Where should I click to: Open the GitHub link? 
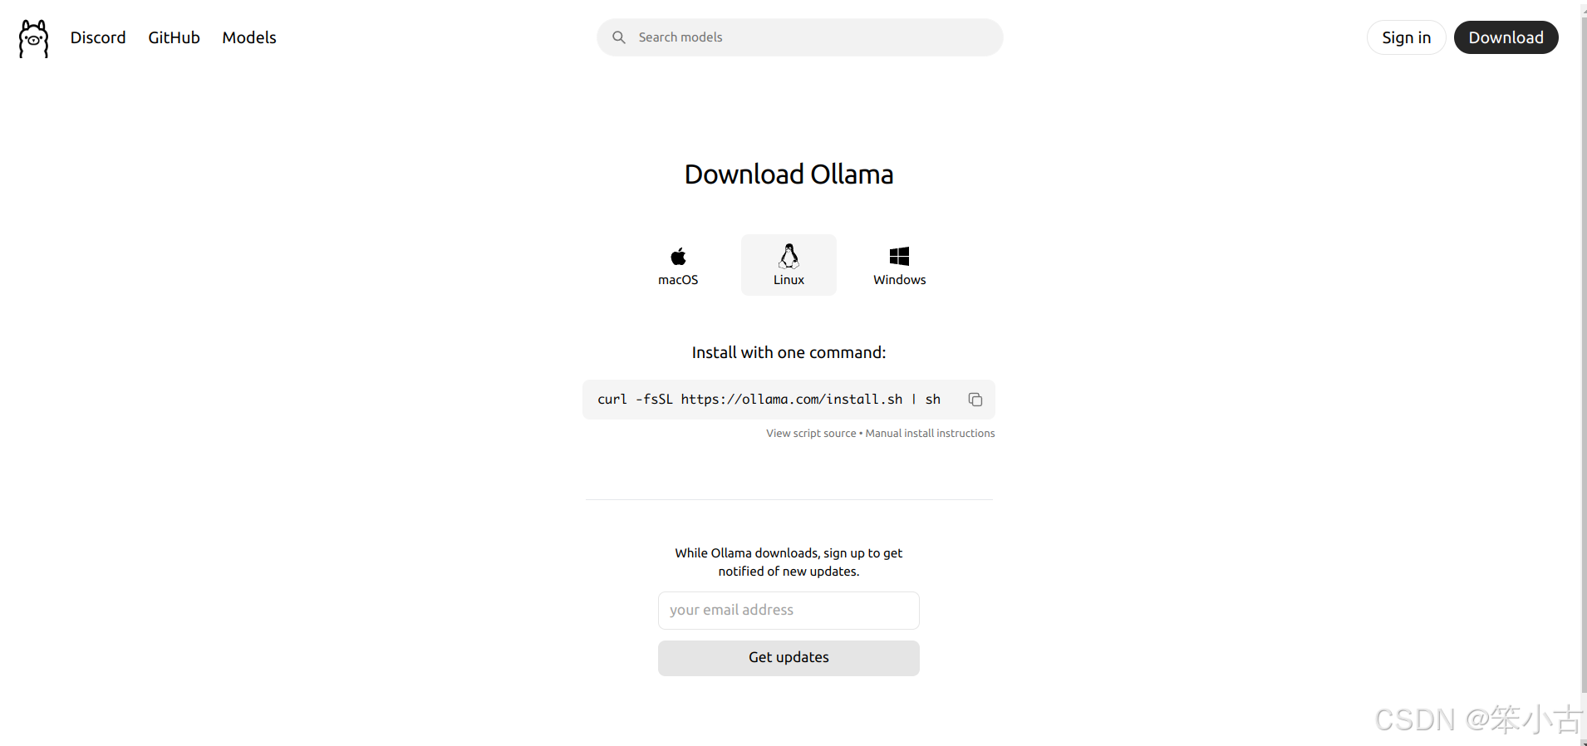tap(174, 37)
